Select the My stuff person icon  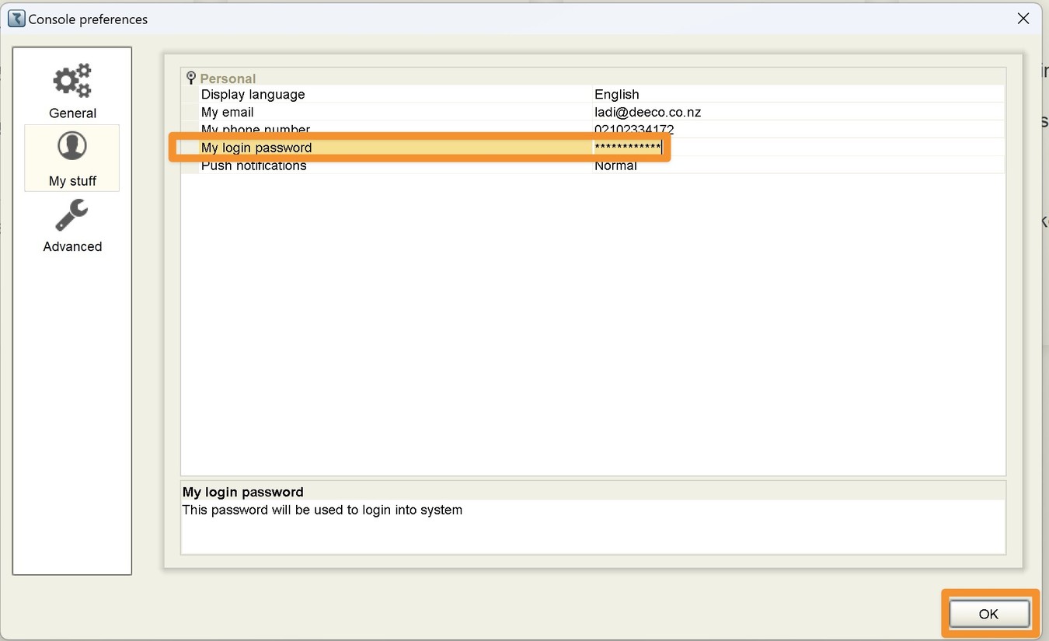click(x=72, y=145)
